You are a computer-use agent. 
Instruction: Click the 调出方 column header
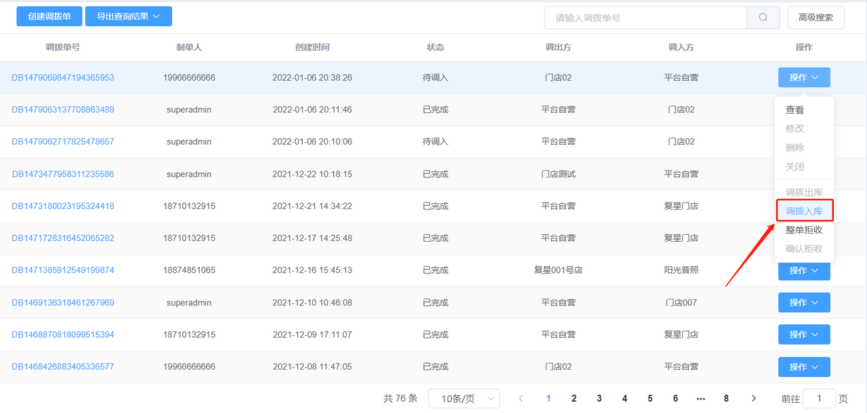[x=558, y=47]
